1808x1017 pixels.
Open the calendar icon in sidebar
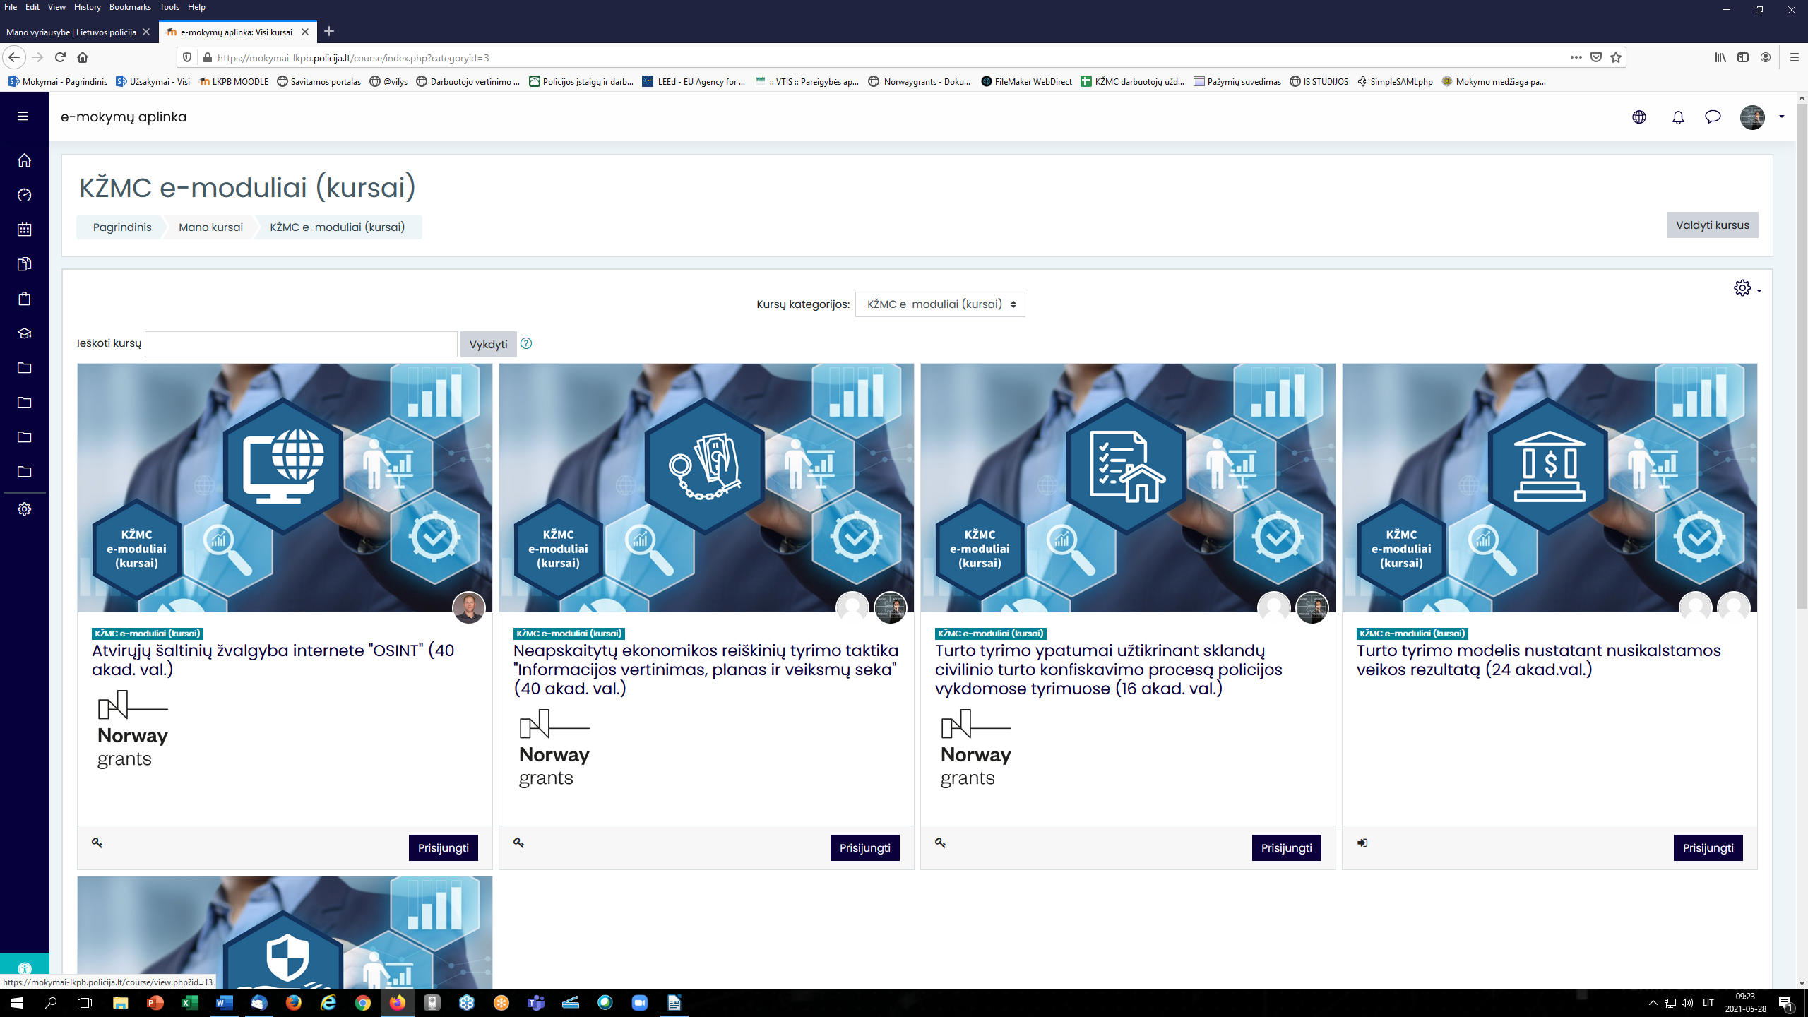24,230
